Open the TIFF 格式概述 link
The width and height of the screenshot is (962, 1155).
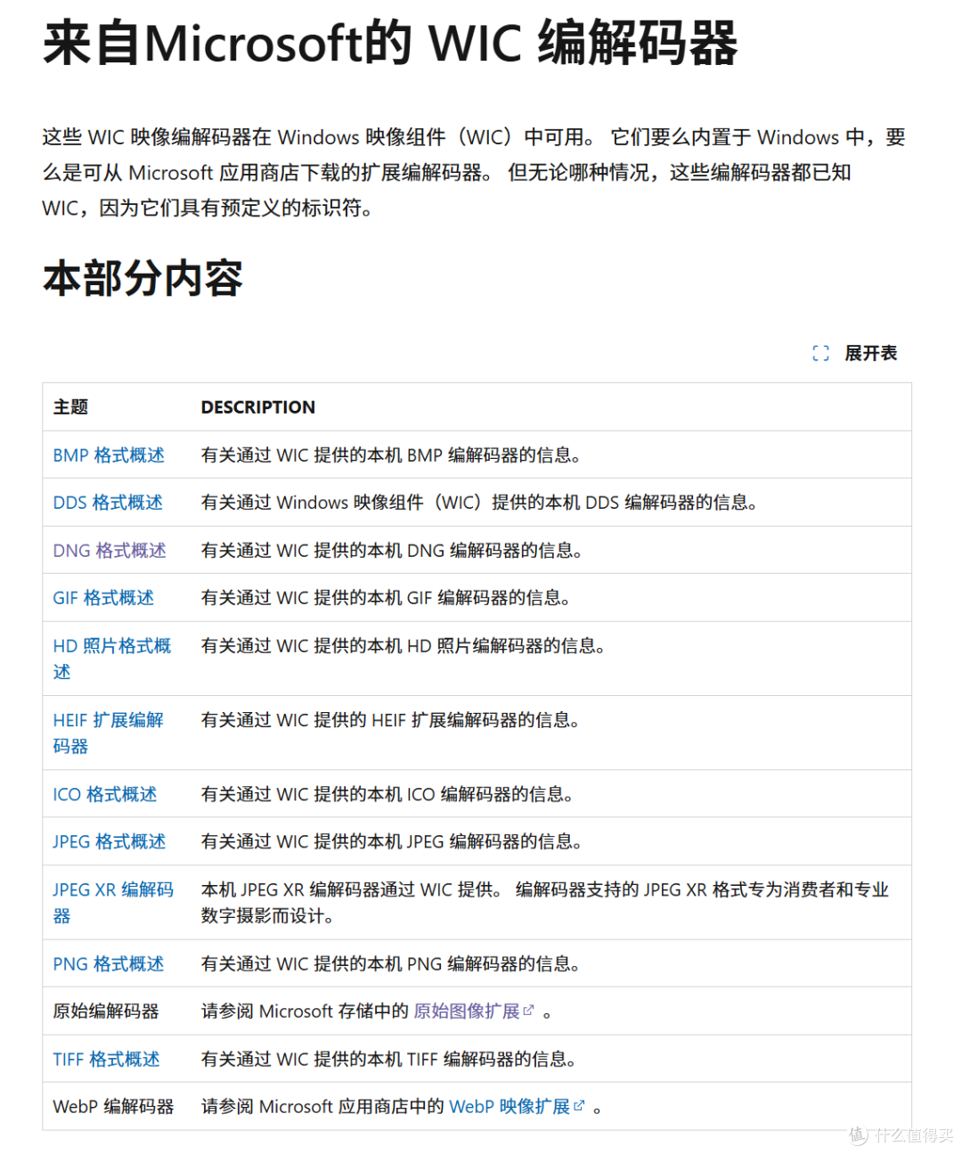106,1060
